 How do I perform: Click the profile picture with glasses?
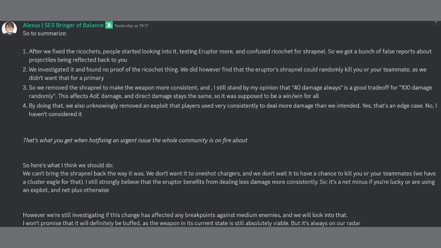pyautogui.click(x=9, y=29)
